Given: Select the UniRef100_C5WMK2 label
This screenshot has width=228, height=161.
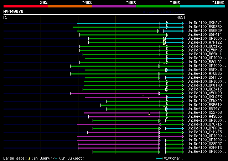Looking at the screenshot, I should tap(204, 50).
